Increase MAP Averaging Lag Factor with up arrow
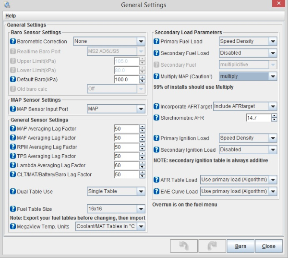288x258 pixels. click(x=142, y=127)
